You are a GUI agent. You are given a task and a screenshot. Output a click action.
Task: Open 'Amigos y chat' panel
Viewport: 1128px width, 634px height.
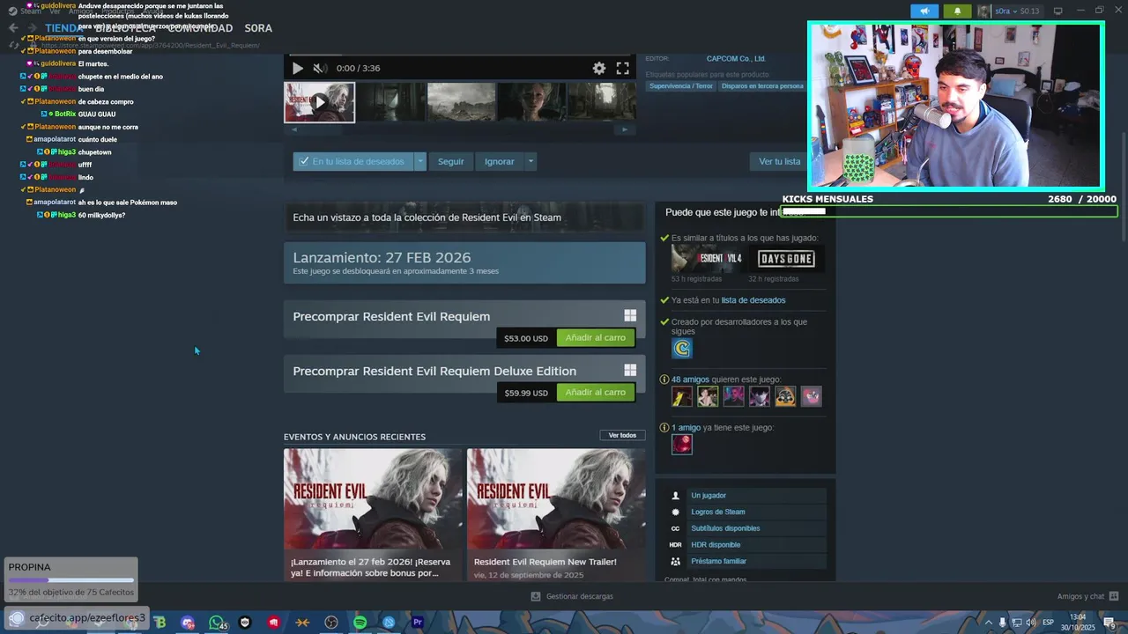pos(1087,596)
